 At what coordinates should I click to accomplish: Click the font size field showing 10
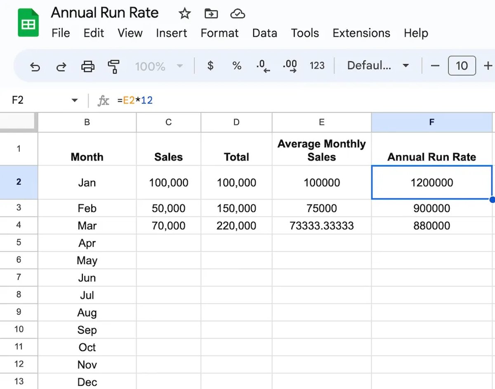click(x=462, y=66)
